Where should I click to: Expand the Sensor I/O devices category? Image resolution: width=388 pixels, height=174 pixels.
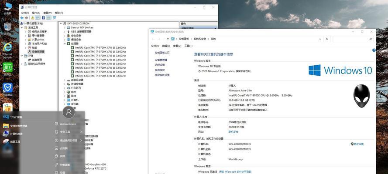[x=65, y=27]
